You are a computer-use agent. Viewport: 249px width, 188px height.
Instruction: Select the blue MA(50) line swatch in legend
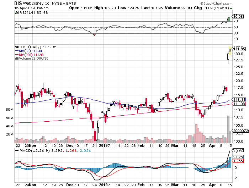[x=17, y=51]
